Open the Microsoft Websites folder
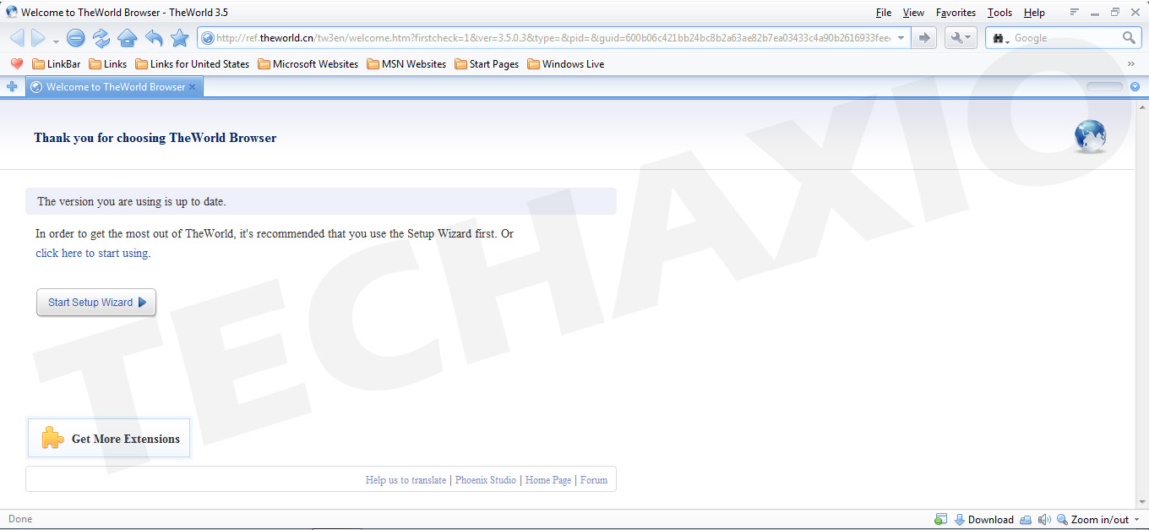 pos(308,64)
